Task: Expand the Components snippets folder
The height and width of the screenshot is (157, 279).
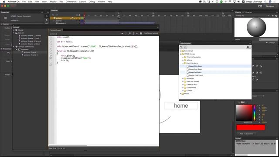Action: pos(183,88)
